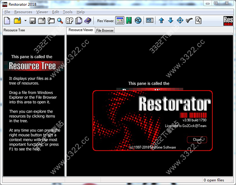Open the Tools menu
The width and height of the screenshot is (236, 185).
click(x=68, y=12)
